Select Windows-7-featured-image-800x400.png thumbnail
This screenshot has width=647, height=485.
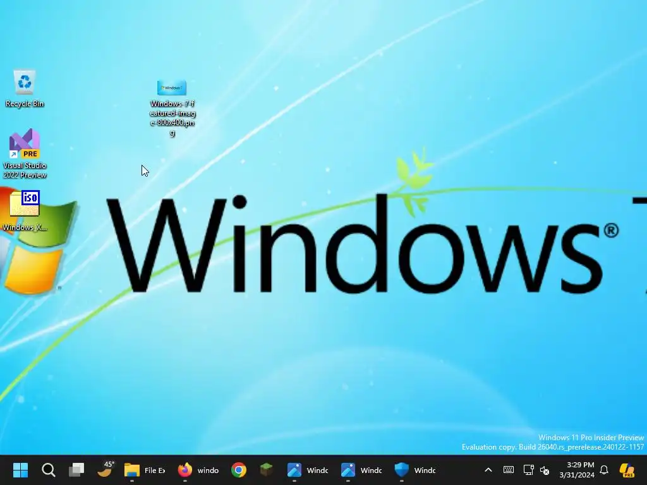[172, 88]
